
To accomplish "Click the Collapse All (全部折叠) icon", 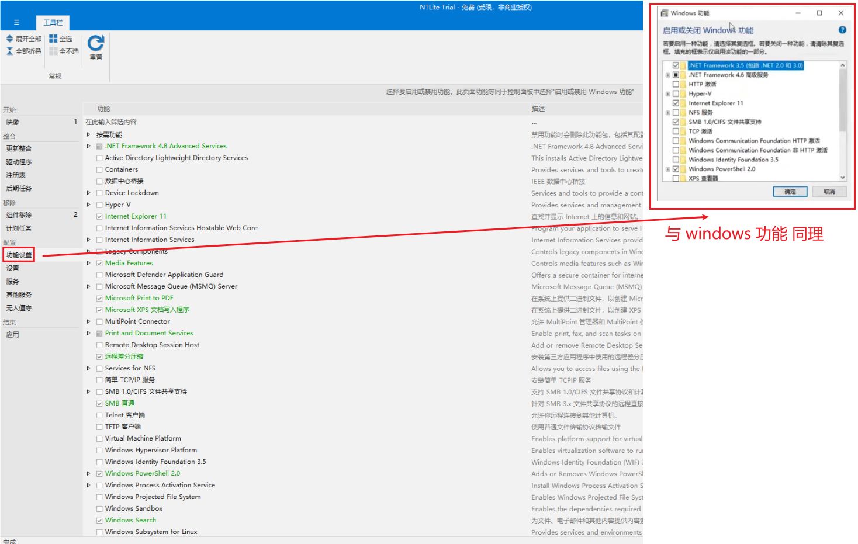I will coord(10,51).
